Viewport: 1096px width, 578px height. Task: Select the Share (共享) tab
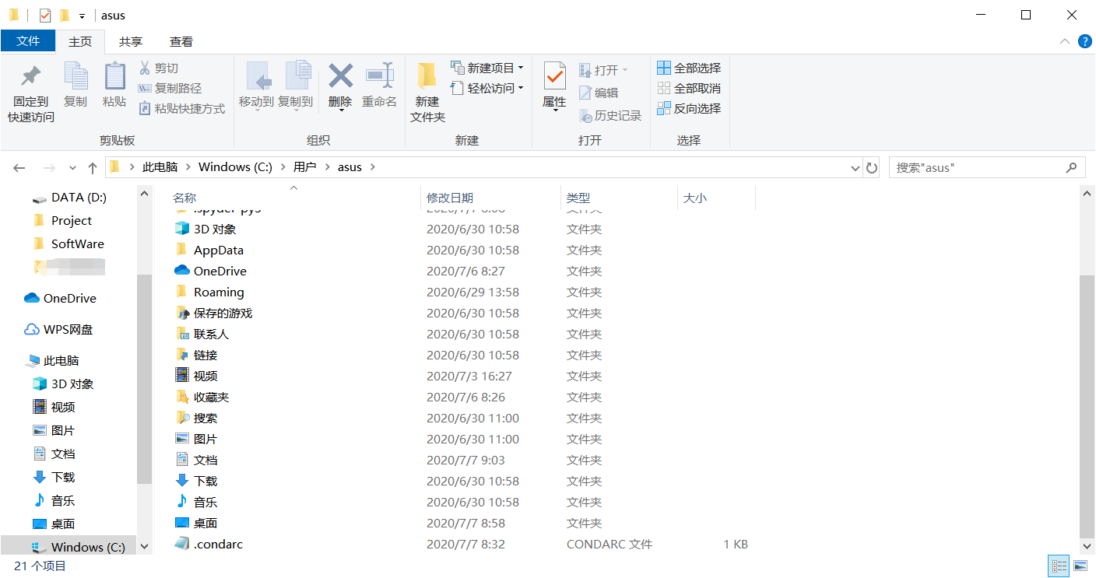click(x=131, y=42)
